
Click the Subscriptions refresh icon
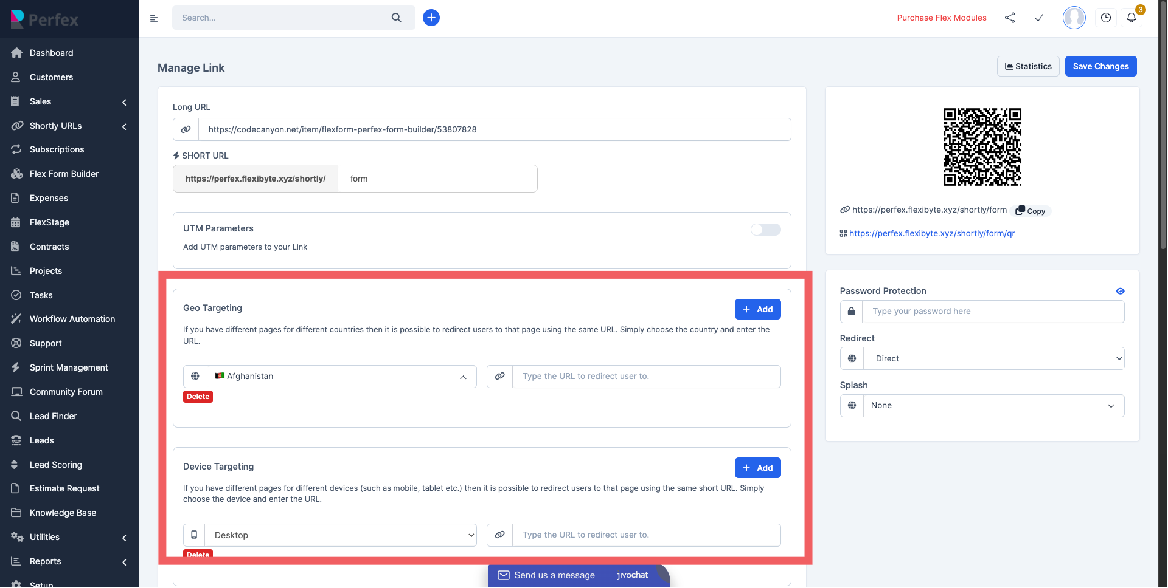tap(16, 149)
